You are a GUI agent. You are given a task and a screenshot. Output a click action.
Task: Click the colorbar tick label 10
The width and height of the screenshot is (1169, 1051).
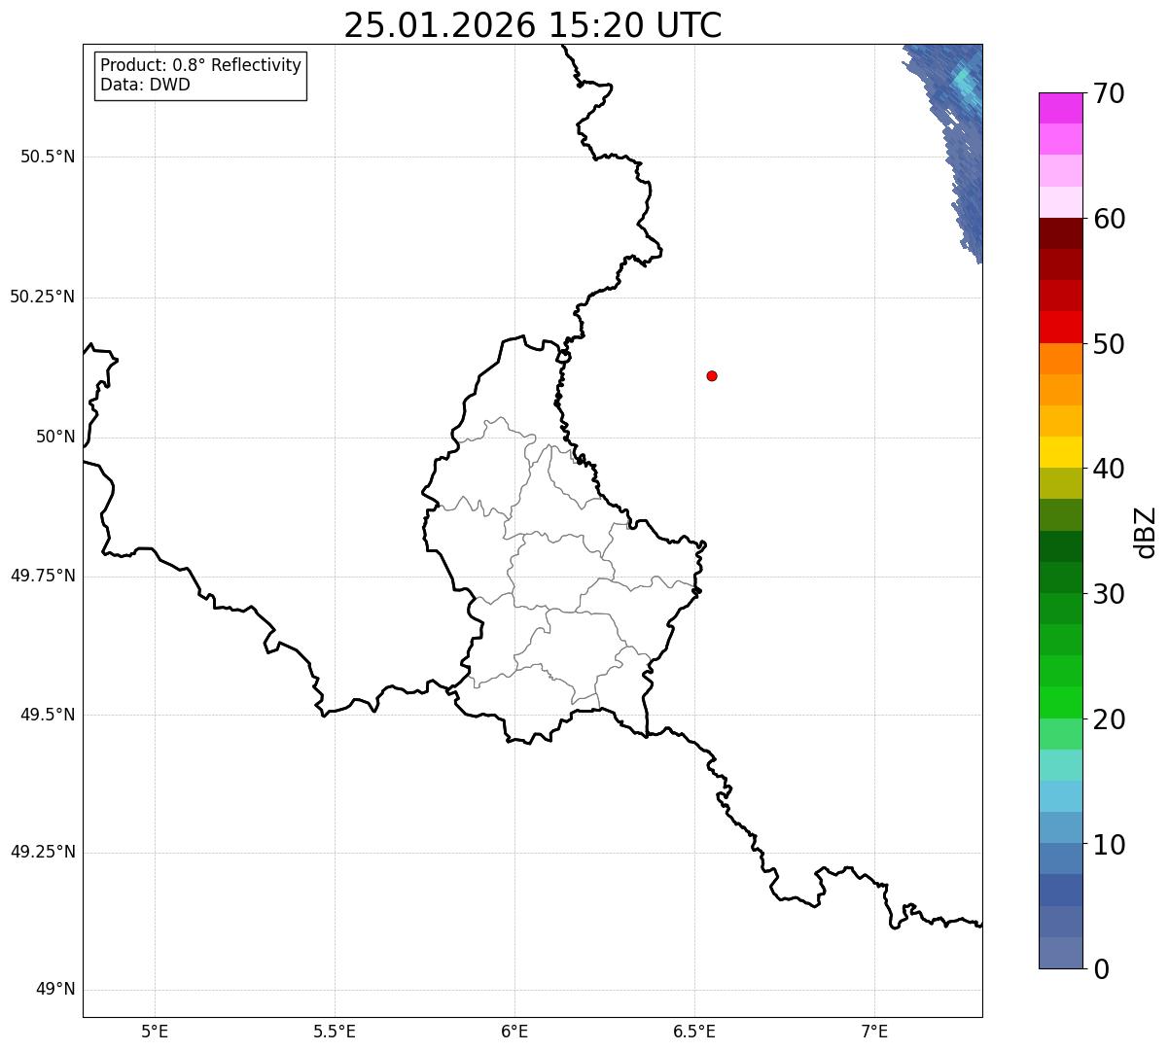click(1109, 844)
